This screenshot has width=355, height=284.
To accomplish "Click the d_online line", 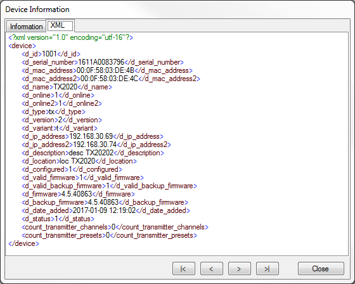I will tap(58, 95).
